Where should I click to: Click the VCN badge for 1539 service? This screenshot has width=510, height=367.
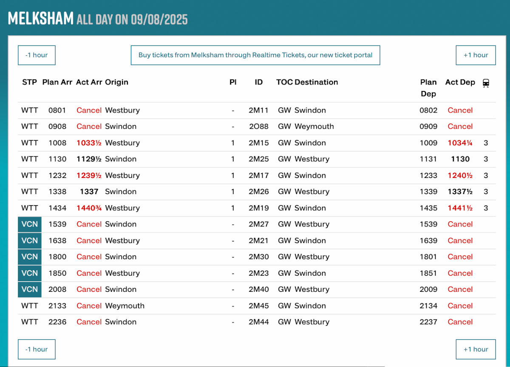tap(30, 224)
